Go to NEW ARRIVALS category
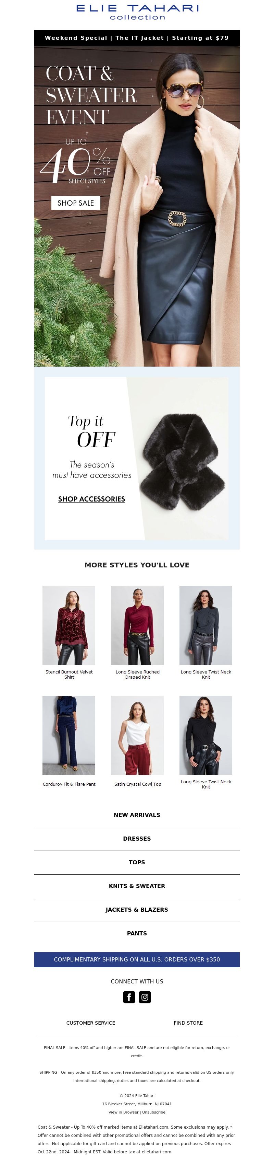Viewport: 274px width, 1164px height. point(137,815)
